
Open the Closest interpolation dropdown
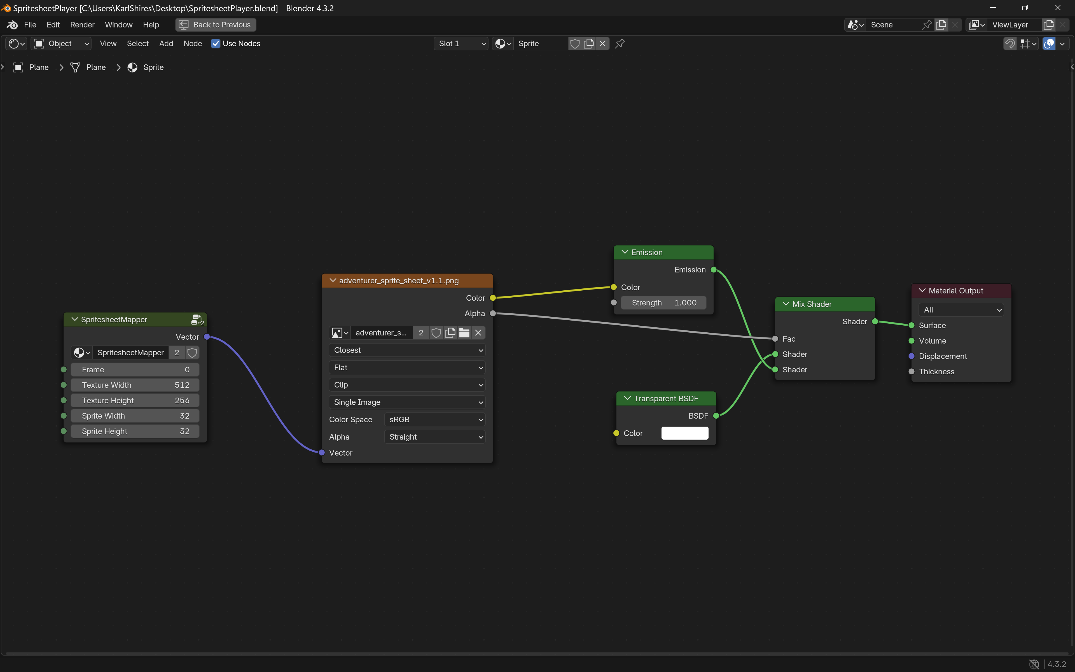[x=407, y=350]
